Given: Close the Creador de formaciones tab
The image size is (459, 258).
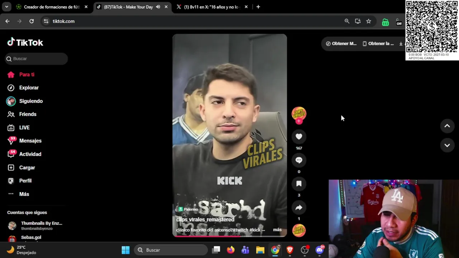Looking at the screenshot, I should (86, 7).
